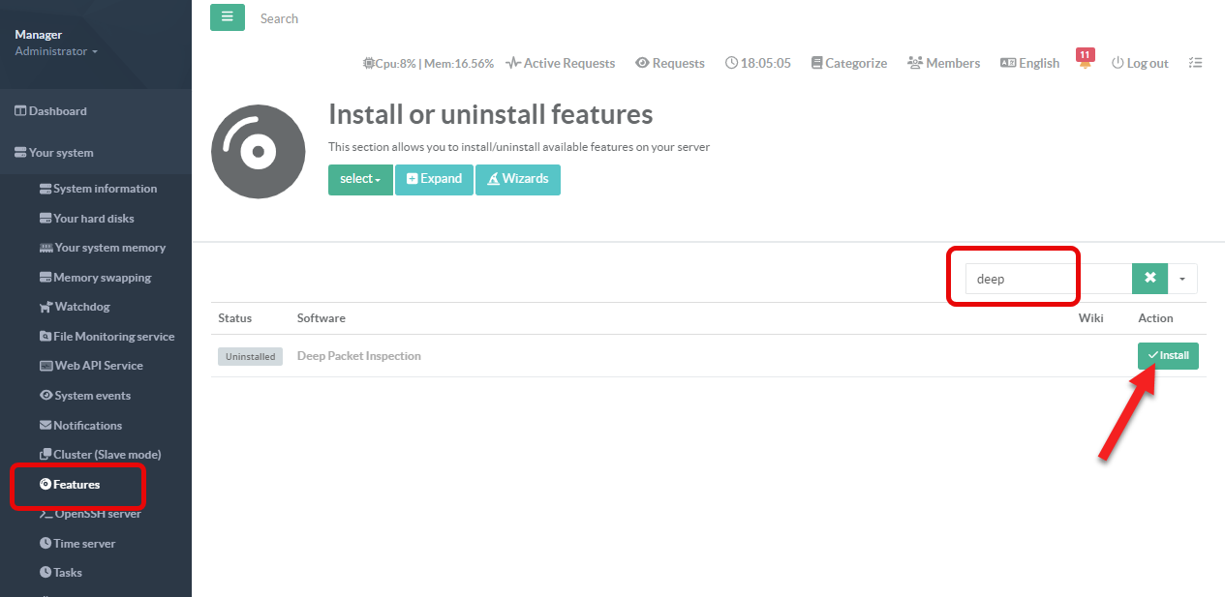Open the Categorize link
Screen dimensions: 1225x597
pos(848,63)
